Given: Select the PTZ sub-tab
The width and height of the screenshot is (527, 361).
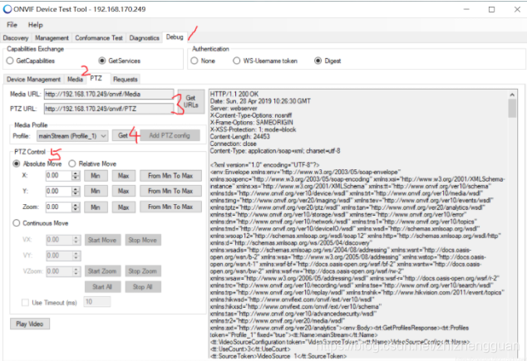Looking at the screenshot, I should (96, 78).
